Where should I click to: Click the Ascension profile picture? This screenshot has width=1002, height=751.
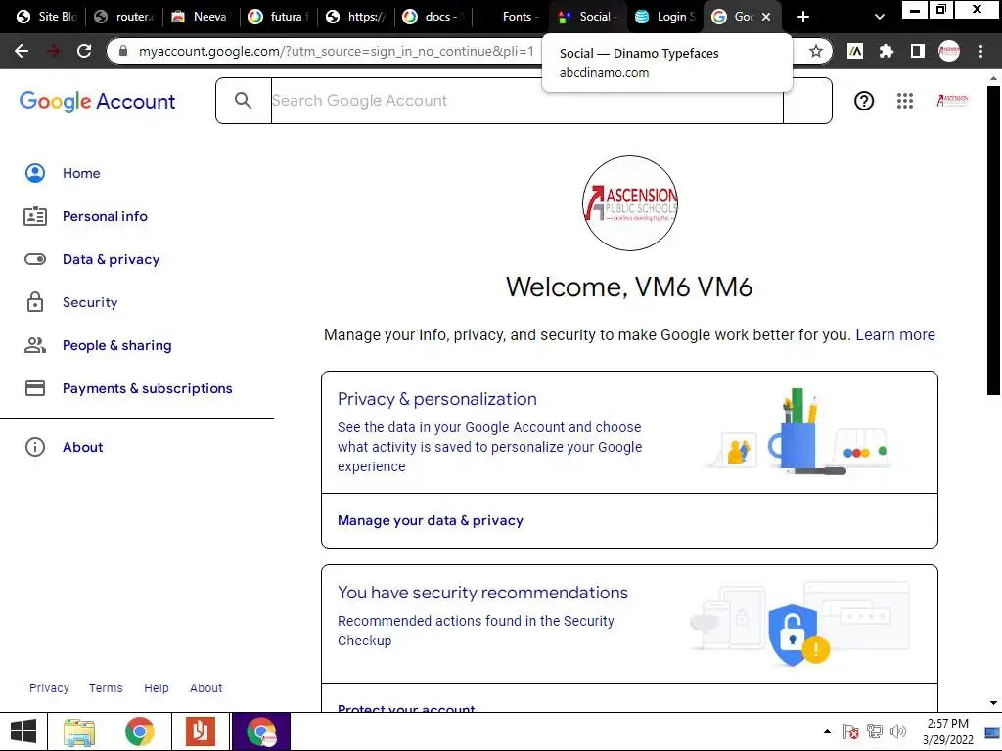630,203
